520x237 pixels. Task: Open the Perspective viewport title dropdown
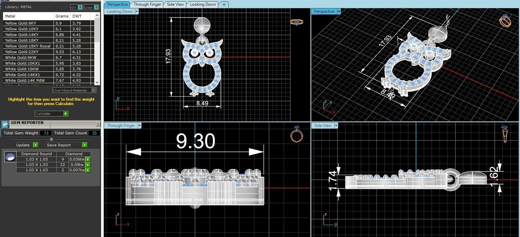point(339,11)
